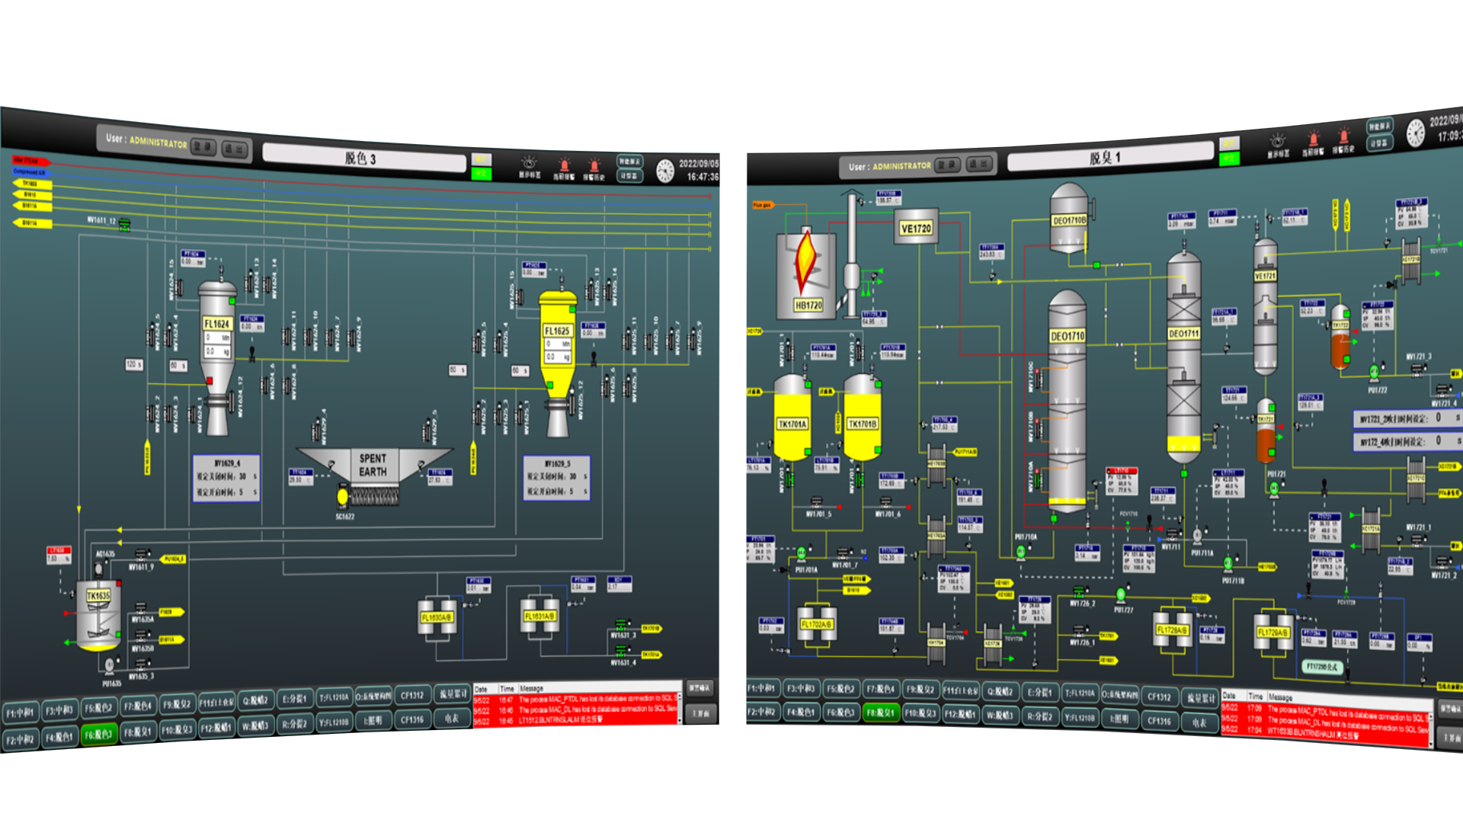Click the HB1720 burner flame icon
1463x823 pixels.
tap(805, 261)
